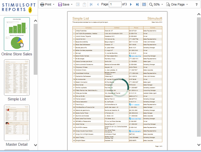The width and height of the screenshot is (201, 152).
Task: Click the Print button
Action: [46, 5]
